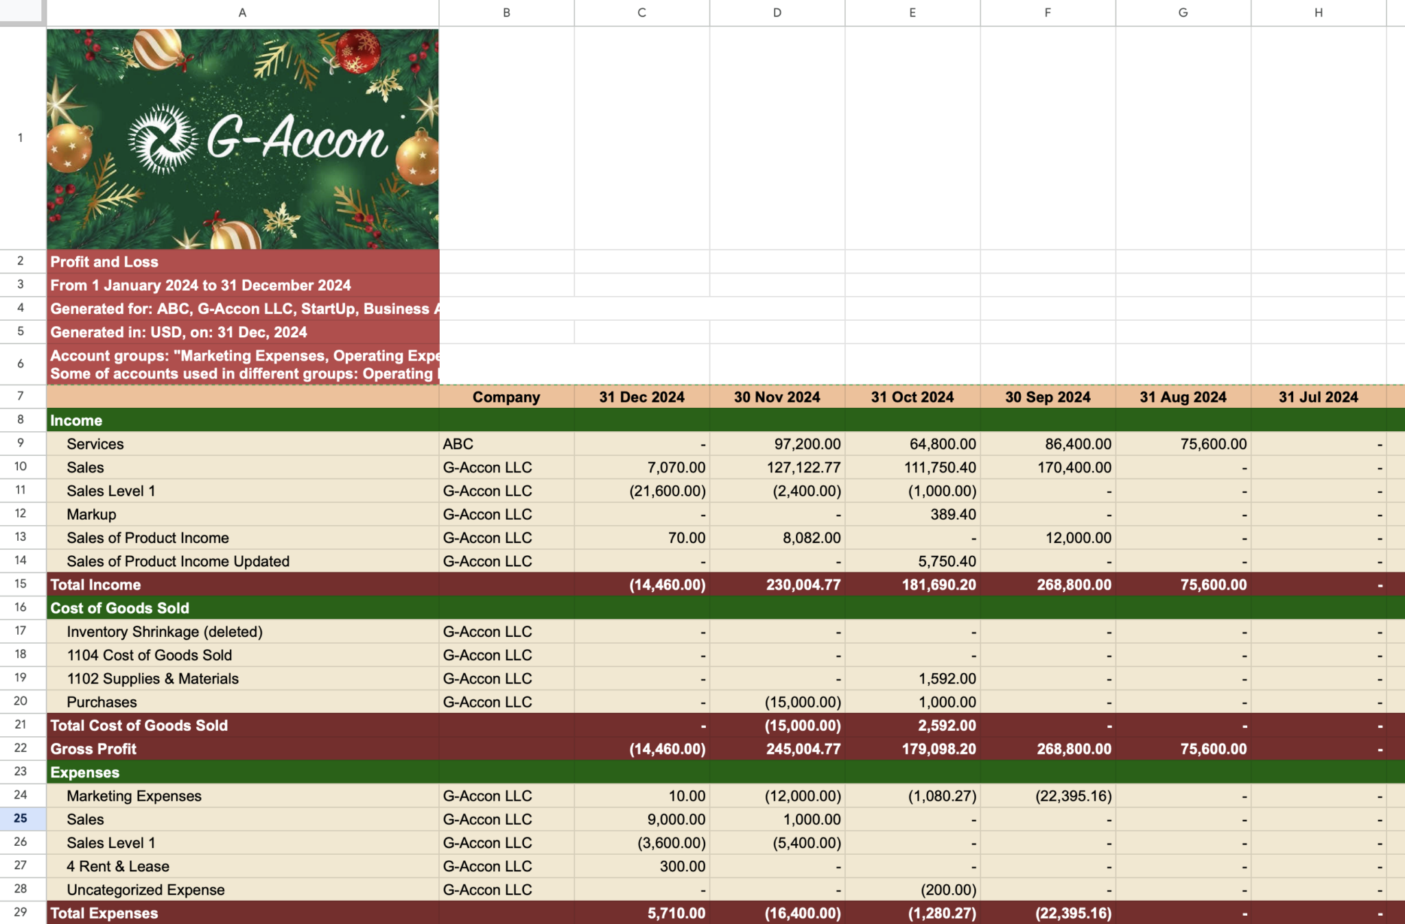This screenshot has width=1405, height=924.
Task: Select column A header
Action: [243, 12]
